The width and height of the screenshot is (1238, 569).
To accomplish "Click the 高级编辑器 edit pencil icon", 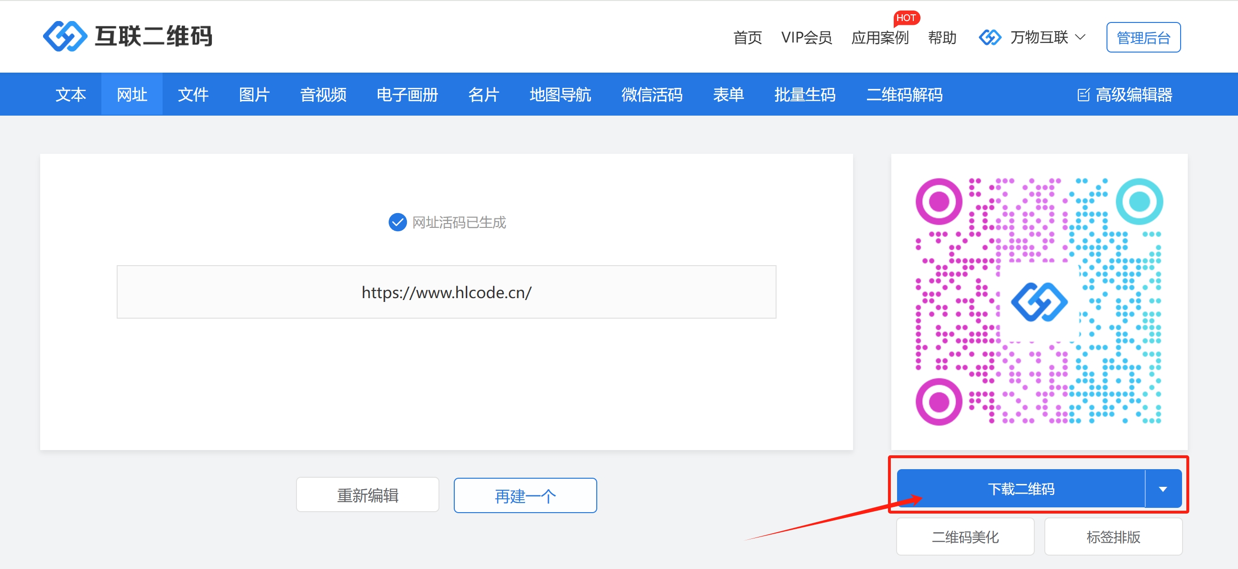I will [1083, 95].
